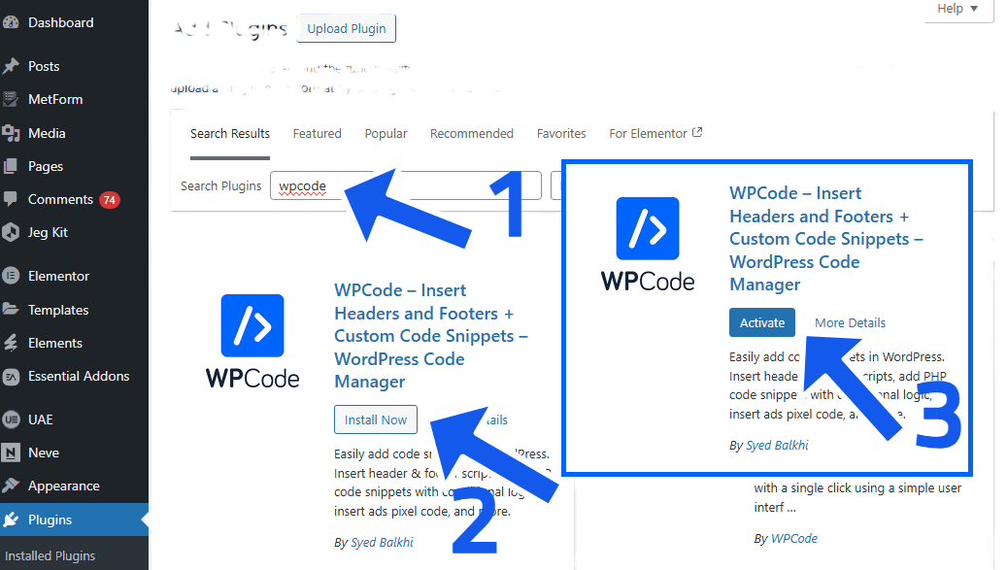Click the WPCode logo in highlighted card
Image resolution: width=1007 pixels, height=570 pixels.
point(648,244)
